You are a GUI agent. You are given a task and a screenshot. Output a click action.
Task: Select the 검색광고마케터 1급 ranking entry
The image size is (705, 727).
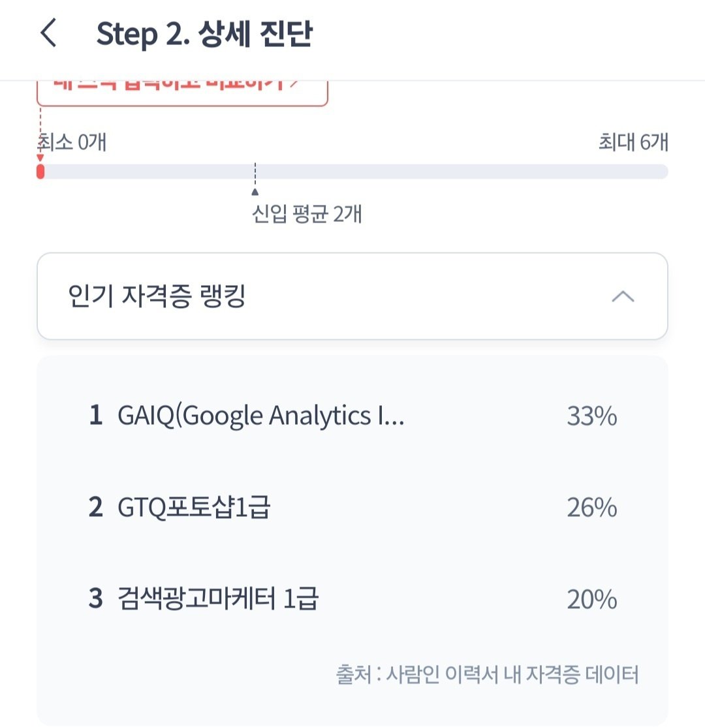tap(352, 598)
